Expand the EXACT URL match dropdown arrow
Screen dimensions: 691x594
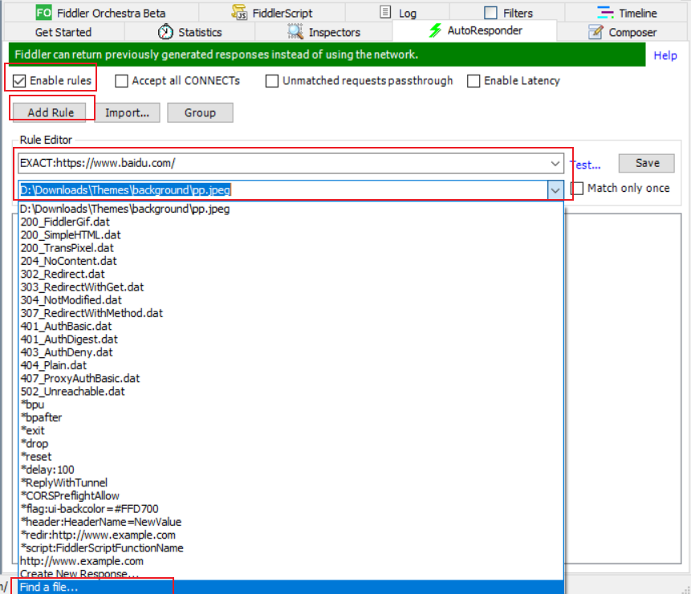tap(555, 164)
